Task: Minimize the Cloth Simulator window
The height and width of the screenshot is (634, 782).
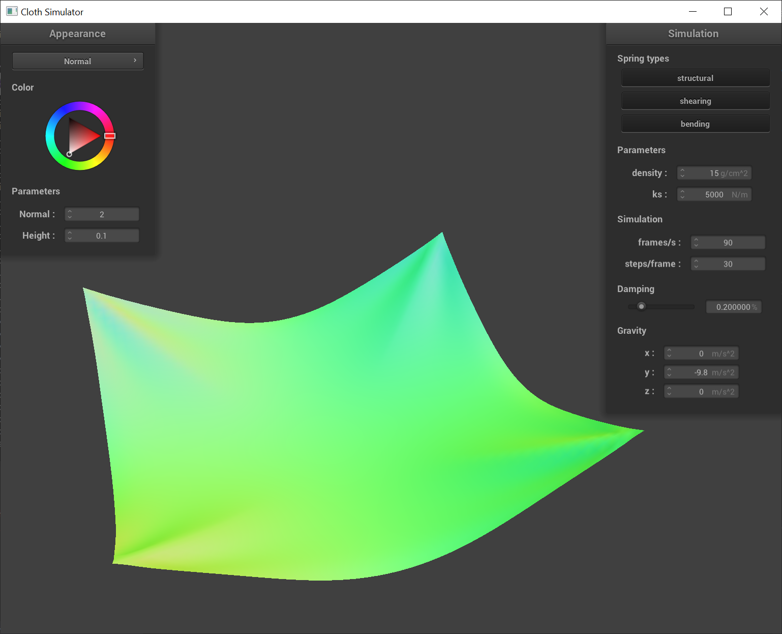Action: tap(693, 11)
